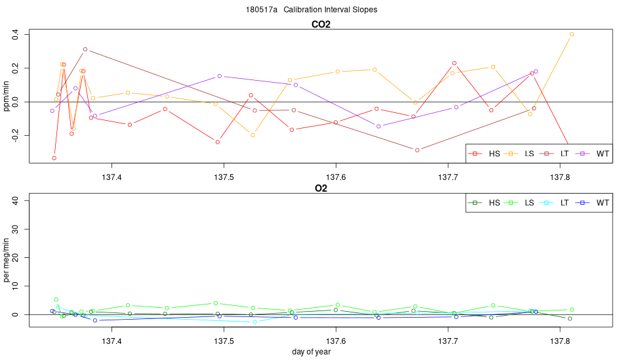Click the red HS legend marker in CO2 chart
This screenshot has width=623, height=361.
tap(475, 154)
